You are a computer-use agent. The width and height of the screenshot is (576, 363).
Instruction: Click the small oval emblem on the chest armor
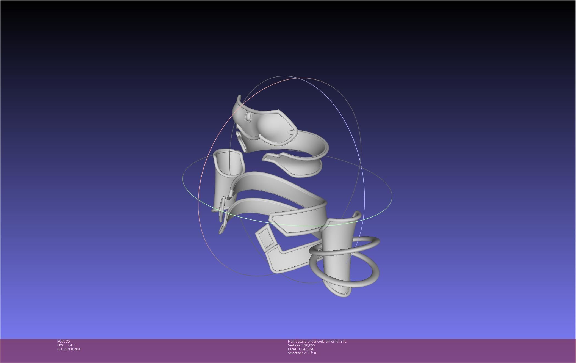pyautogui.click(x=248, y=117)
